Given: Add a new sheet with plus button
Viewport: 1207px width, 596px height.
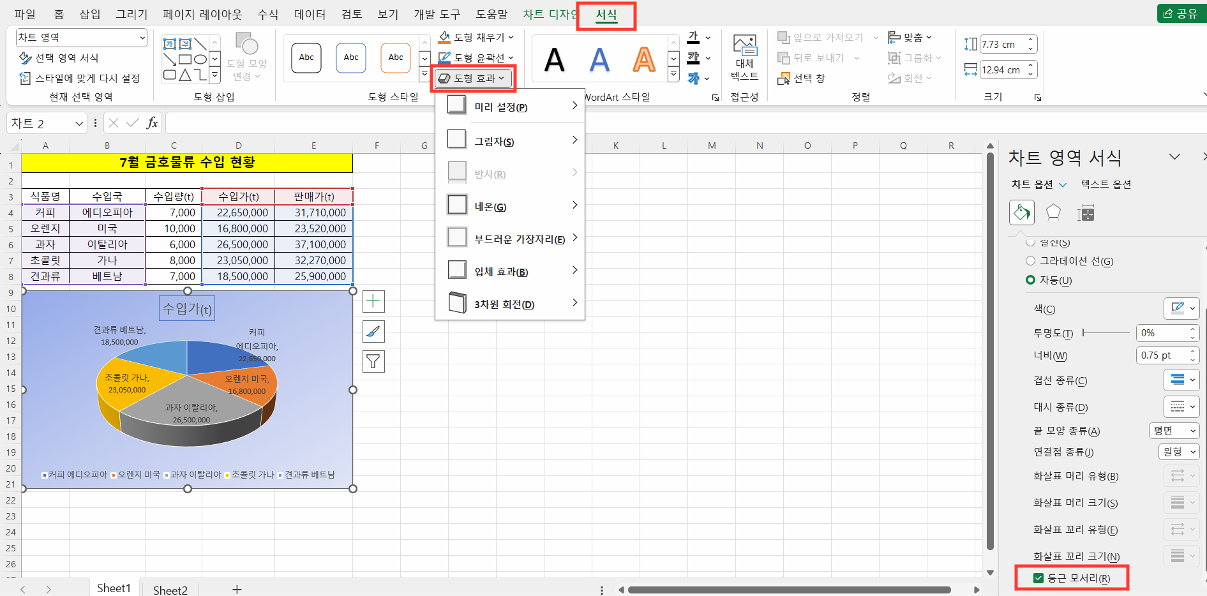Looking at the screenshot, I should tap(237, 590).
